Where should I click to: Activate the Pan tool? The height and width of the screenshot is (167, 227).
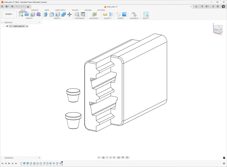click(x=107, y=158)
